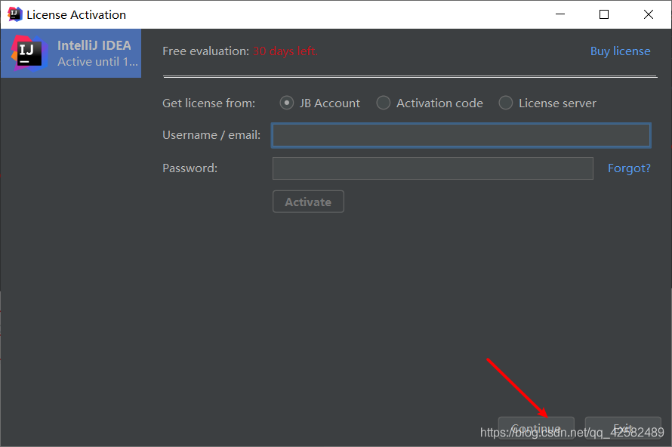Click the Exit button
The image size is (672, 447).
[623, 427]
